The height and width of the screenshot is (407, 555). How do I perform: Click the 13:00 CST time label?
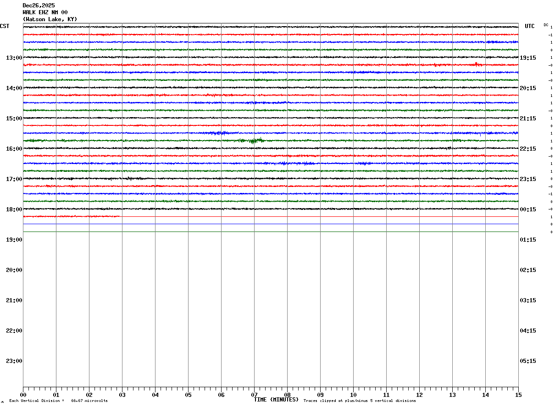tap(14, 58)
